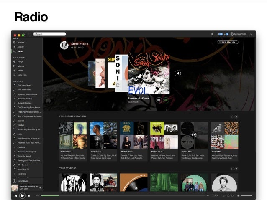Open the Sonic Youth artist radio title
The height and width of the screenshot is (200, 267).
point(80,44)
